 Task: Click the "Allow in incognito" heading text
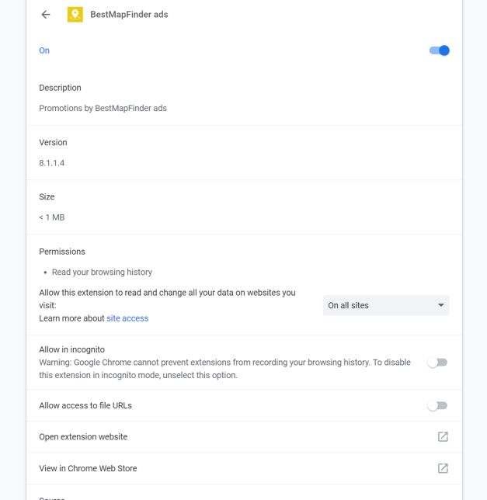(71, 350)
